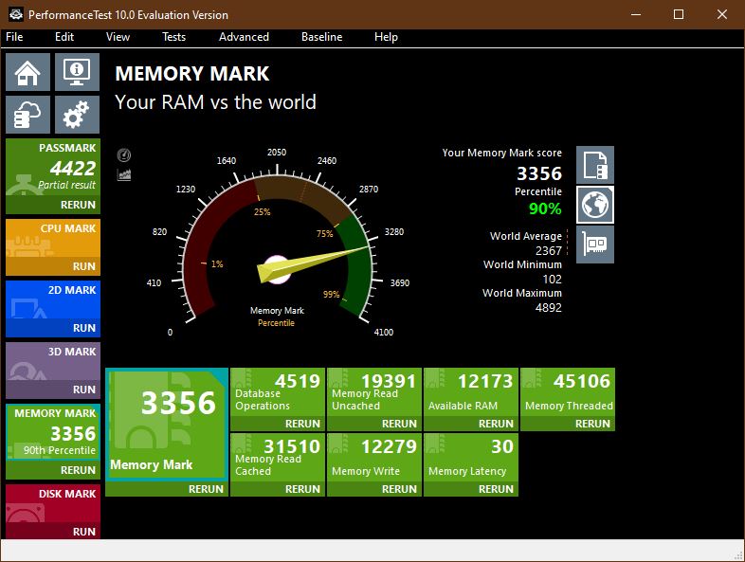Screen dimensions: 745x562
Task: Switch to gauge view icon beside dial
Action: (124, 154)
